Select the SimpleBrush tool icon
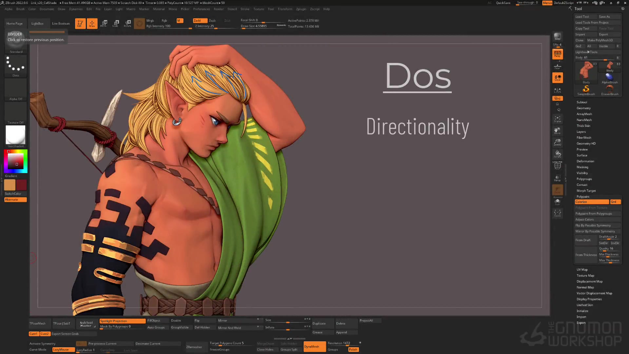Screen dimensions: 629x354 point(586,90)
